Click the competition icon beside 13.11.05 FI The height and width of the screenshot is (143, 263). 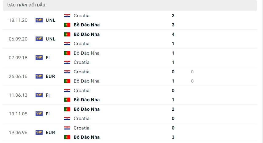39,114
